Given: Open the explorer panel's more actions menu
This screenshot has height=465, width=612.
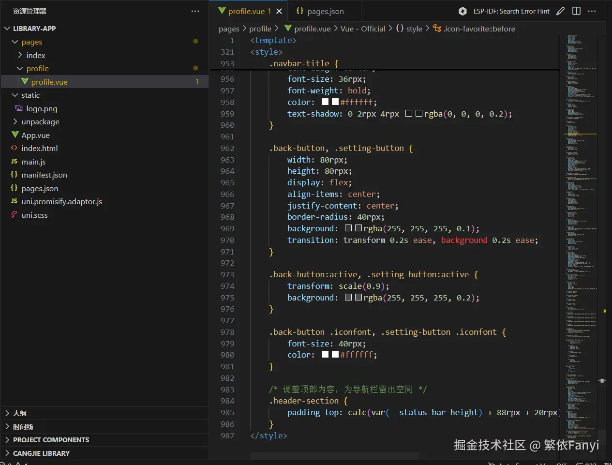Looking at the screenshot, I should 195,11.
